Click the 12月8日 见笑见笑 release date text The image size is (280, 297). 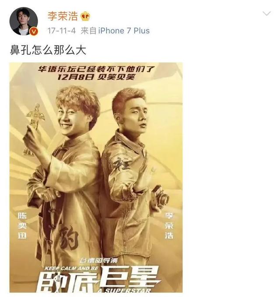click(96, 77)
